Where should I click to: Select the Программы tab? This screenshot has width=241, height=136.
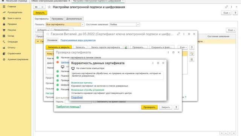point(57,19)
